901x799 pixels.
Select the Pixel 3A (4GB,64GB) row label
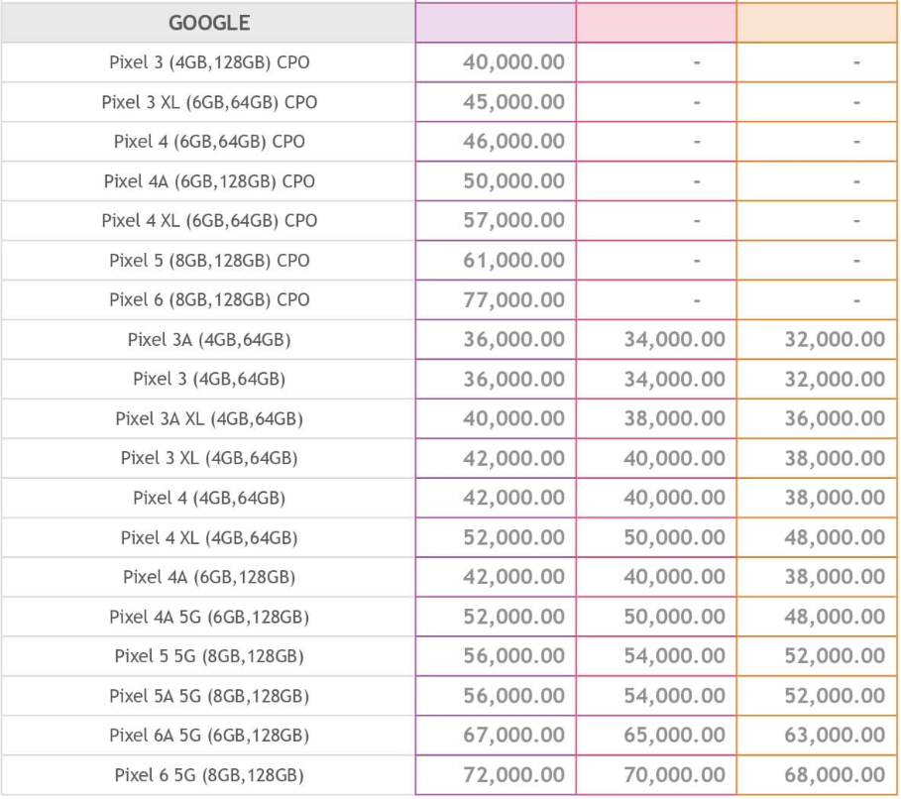click(209, 340)
